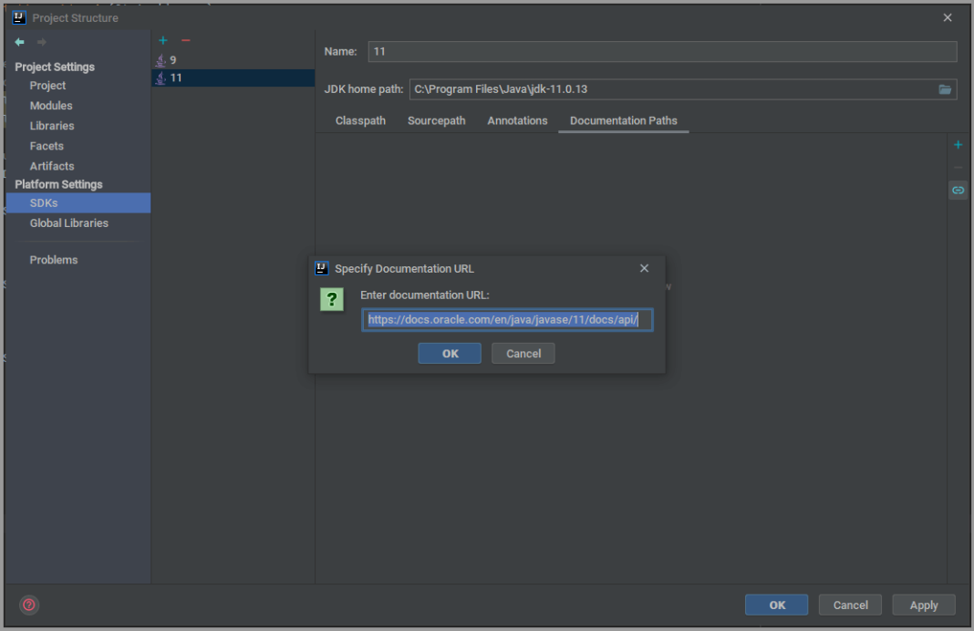Image resolution: width=974 pixels, height=631 pixels.
Task: Click the help question mark icon
Action: [29, 605]
